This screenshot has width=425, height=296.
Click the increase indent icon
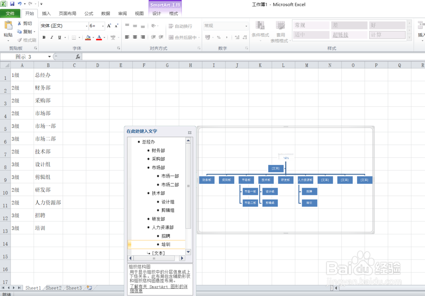(x=161, y=37)
